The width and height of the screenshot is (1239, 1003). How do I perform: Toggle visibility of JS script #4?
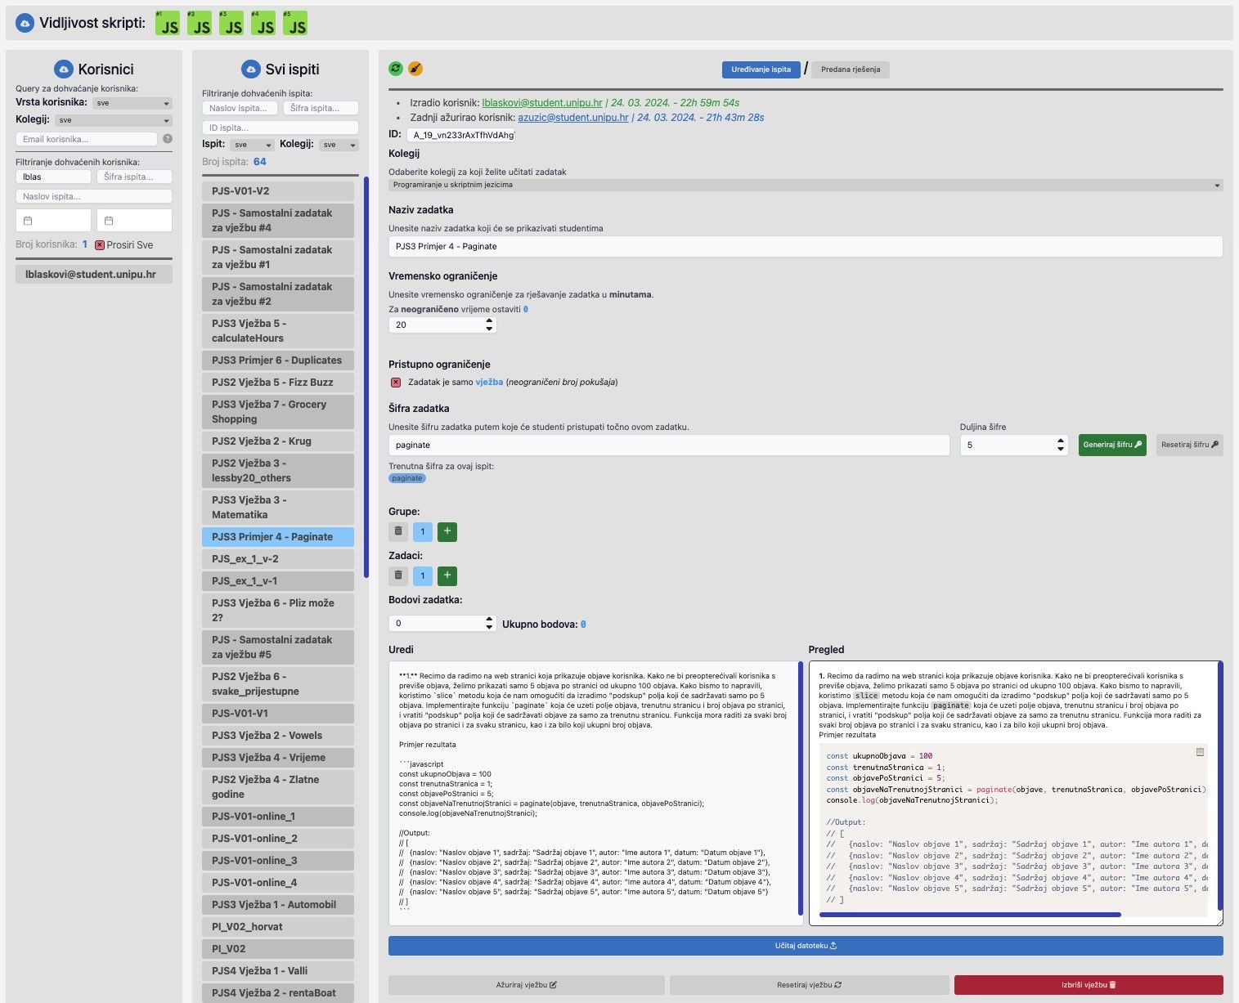pyautogui.click(x=263, y=23)
